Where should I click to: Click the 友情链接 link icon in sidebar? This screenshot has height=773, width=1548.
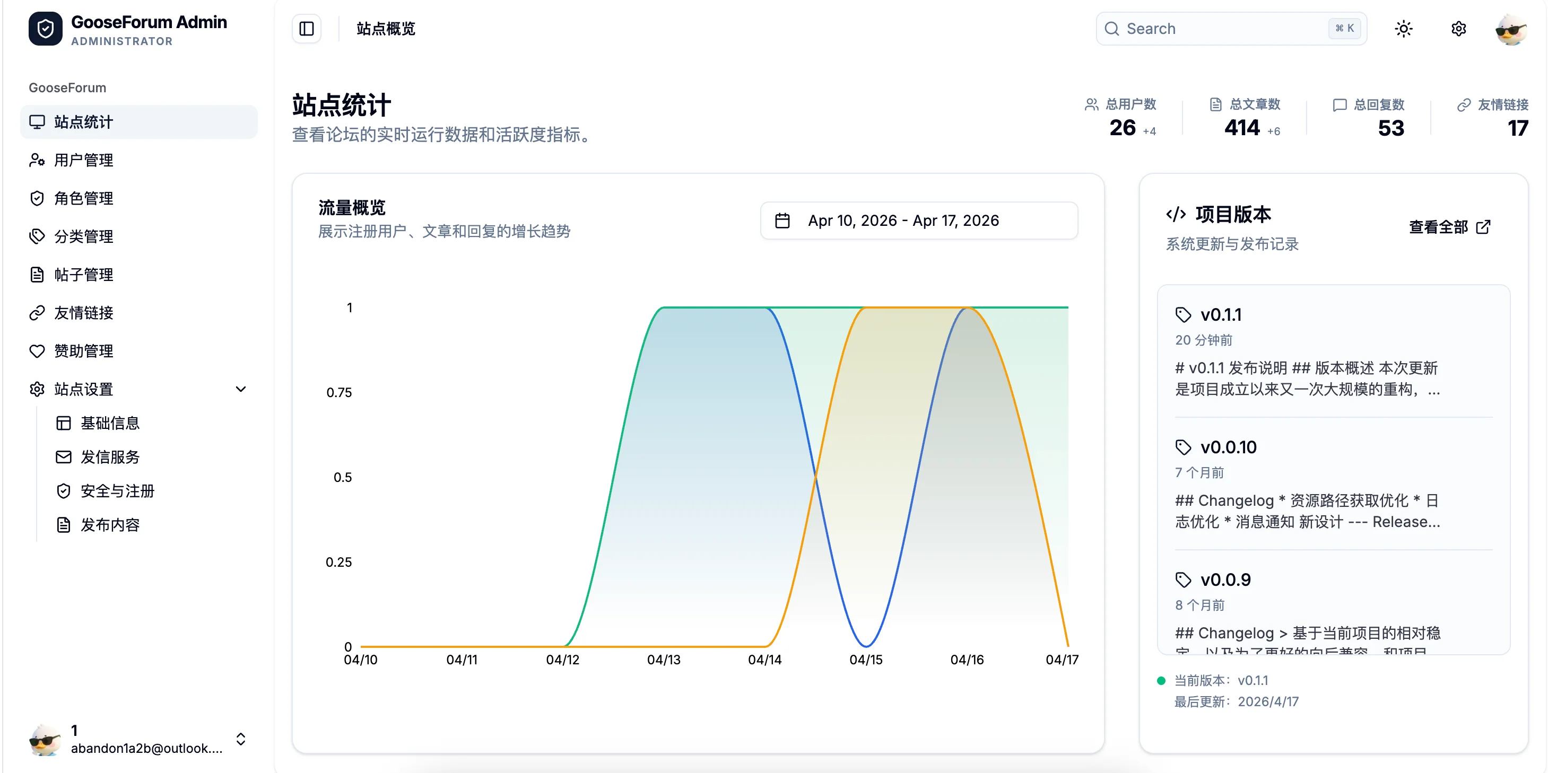coord(37,313)
